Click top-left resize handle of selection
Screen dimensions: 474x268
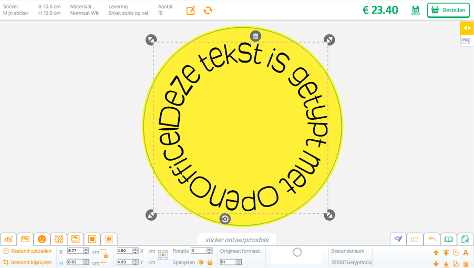click(x=151, y=40)
